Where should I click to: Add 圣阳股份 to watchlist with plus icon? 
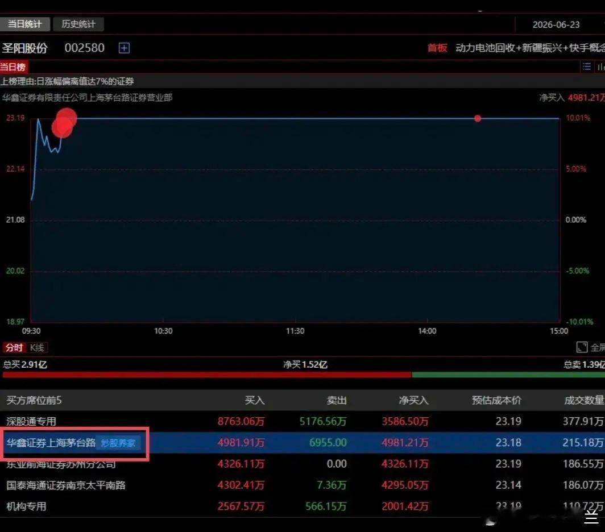tap(124, 48)
